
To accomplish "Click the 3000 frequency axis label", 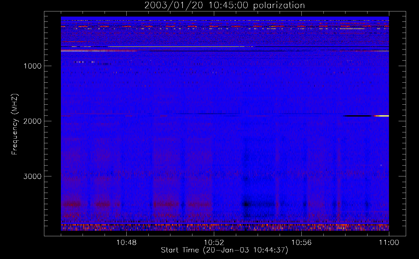I will click(x=32, y=176).
